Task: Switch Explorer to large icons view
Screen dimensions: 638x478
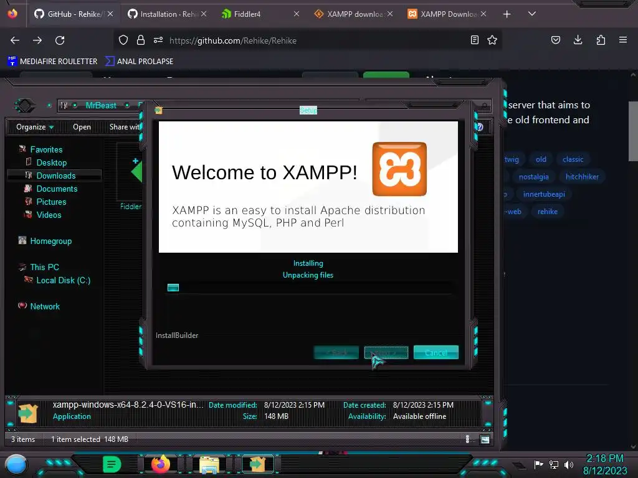Action: coord(485,439)
